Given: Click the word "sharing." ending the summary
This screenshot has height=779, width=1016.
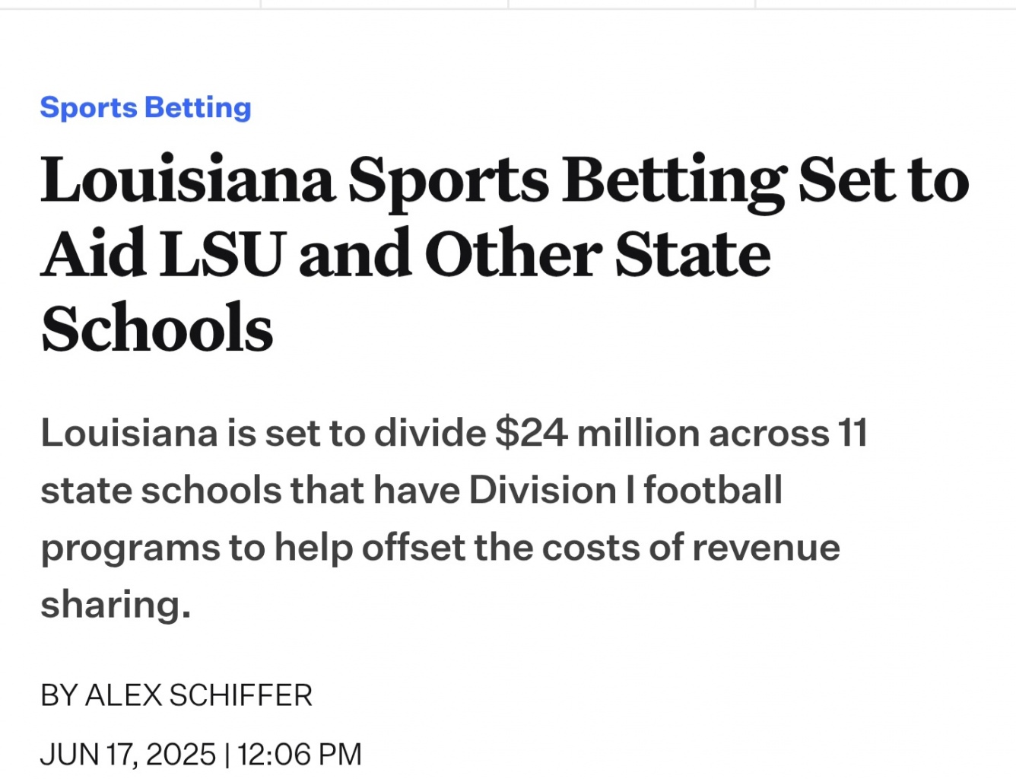Looking at the screenshot, I should pos(116,605).
